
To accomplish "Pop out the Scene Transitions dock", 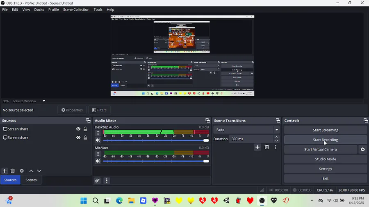I will [x=278, y=120].
